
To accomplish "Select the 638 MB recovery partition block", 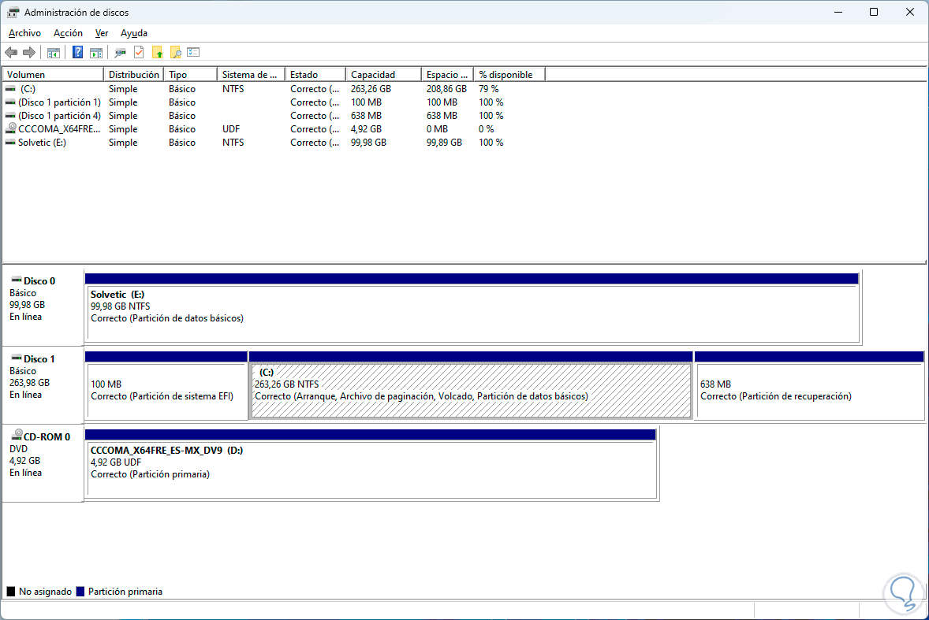I will [x=809, y=386].
